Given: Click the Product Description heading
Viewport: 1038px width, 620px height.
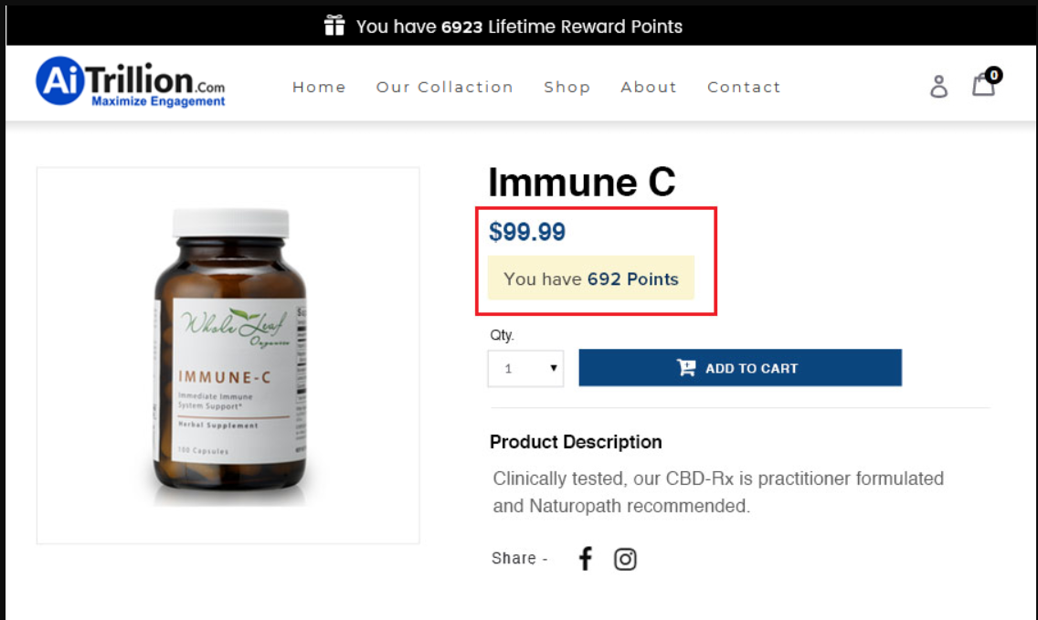Looking at the screenshot, I should coord(576,442).
